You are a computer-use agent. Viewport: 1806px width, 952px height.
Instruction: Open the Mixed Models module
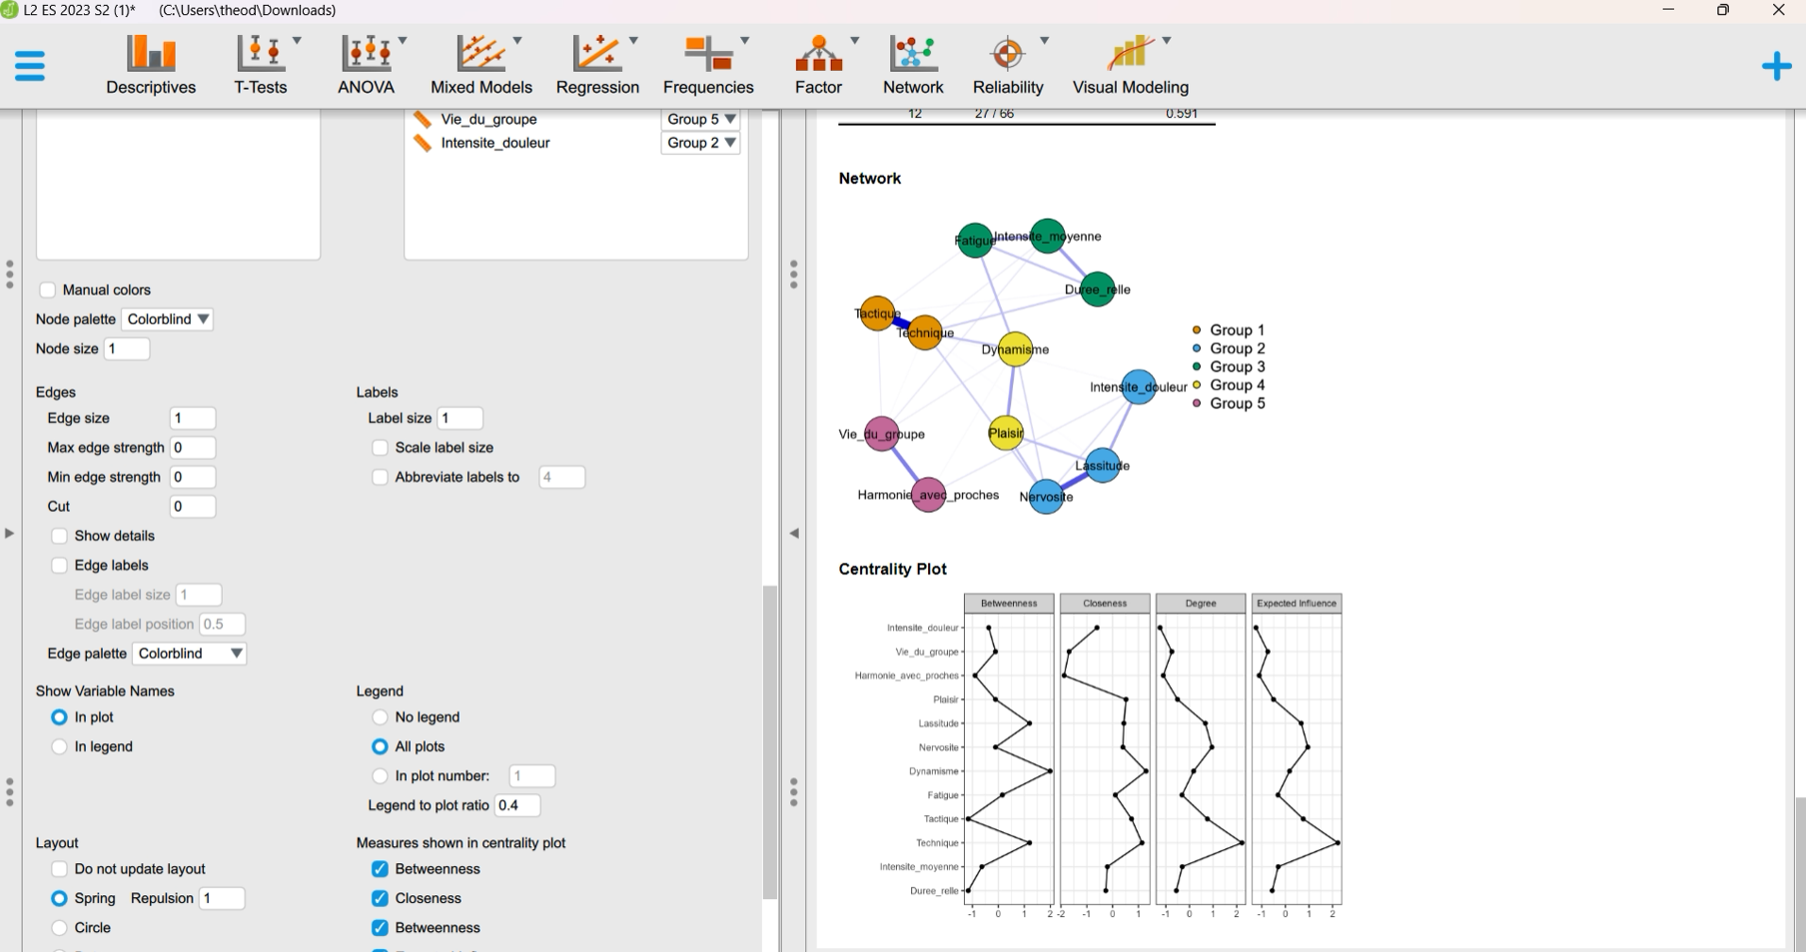coord(481,66)
